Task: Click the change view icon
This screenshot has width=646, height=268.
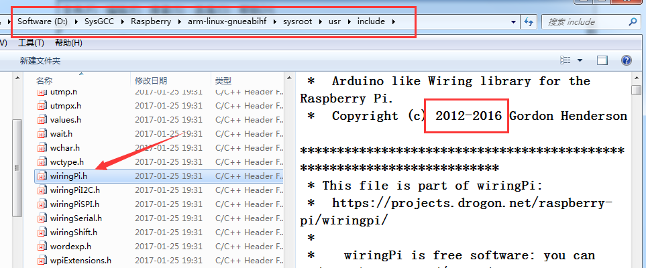Action: point(566,60)
